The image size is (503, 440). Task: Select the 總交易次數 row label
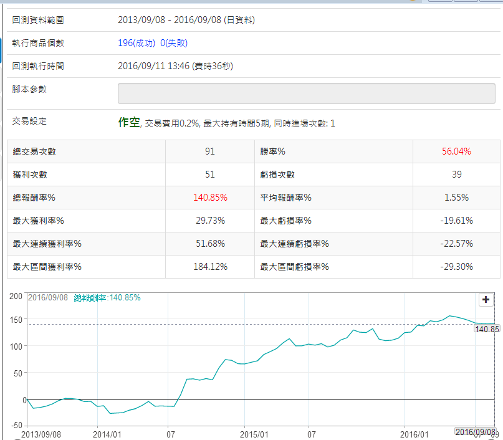(39, 151)
